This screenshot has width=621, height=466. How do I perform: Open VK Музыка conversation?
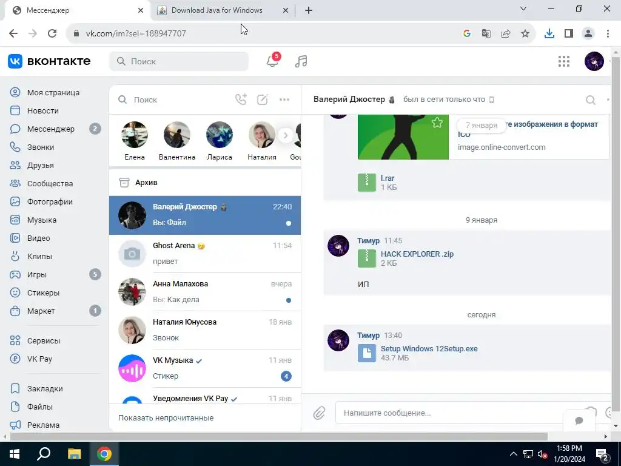pos(205,368)
